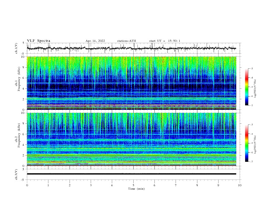The width and height of the screenshot is (270, 208).
Task: Click the '-3' value on ch.1 colorbar
Action: tap(251, 68)
